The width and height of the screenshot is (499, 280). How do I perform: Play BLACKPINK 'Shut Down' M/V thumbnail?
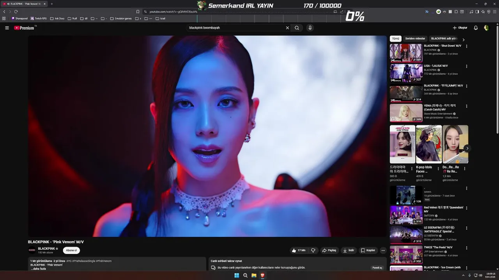406,53
